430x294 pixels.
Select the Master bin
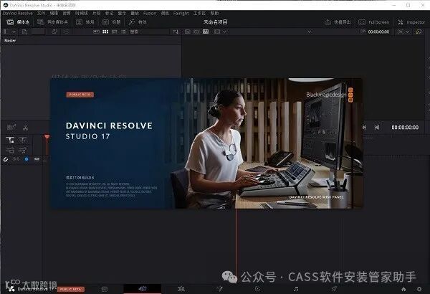[10, 40]
